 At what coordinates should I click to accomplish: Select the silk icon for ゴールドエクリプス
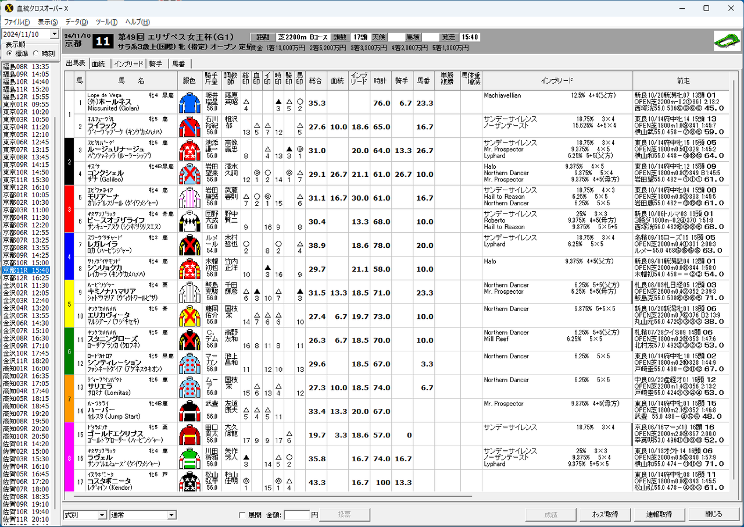189,435
